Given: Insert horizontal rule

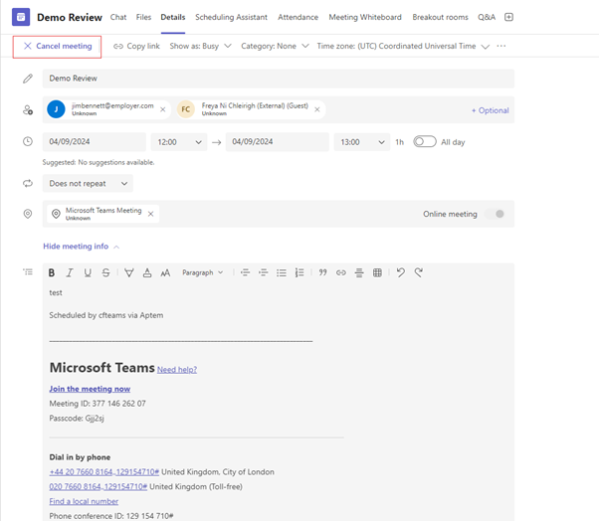Looking at the screenshot, I should click(x=359, y=272).
